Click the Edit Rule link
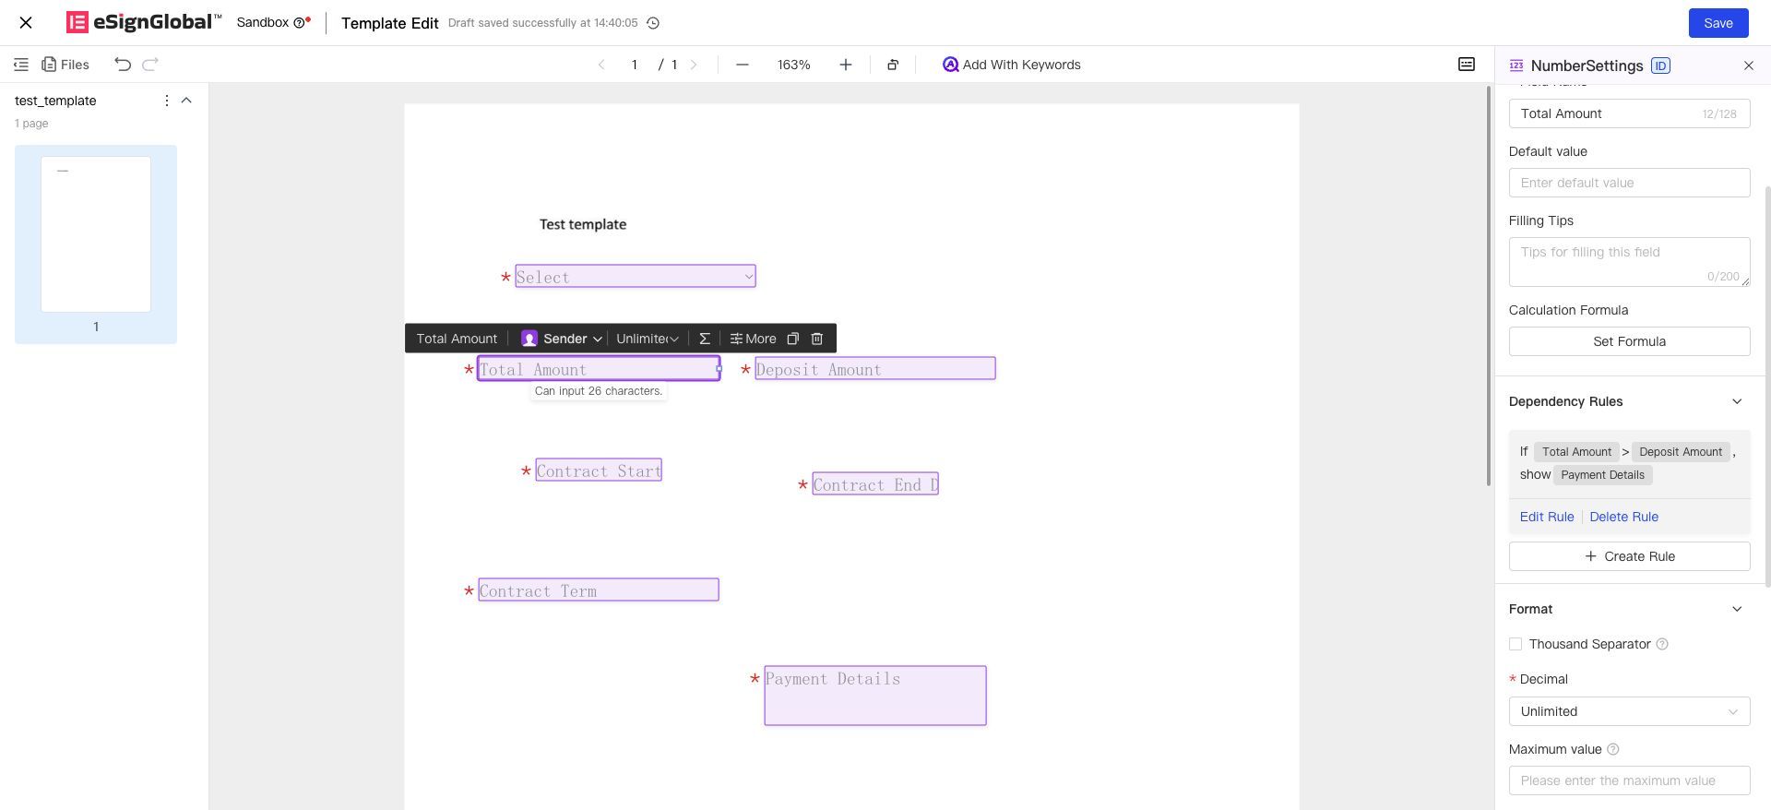 (1547, 517)
